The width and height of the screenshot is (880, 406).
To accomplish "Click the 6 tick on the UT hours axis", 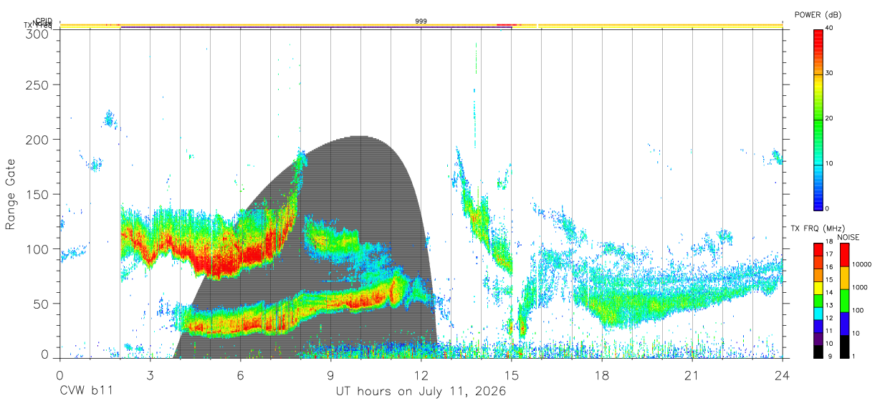I will 240,375.
